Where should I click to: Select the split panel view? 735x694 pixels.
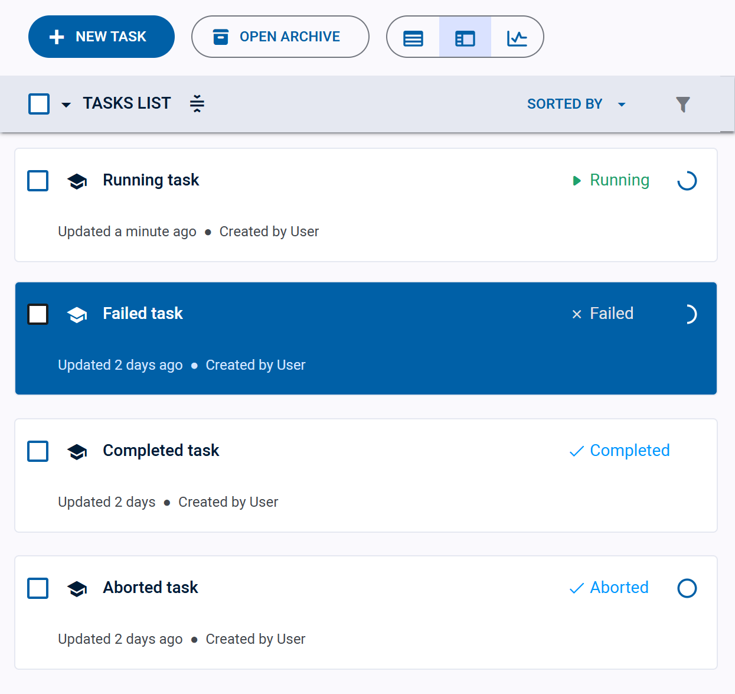pos(465,37)
